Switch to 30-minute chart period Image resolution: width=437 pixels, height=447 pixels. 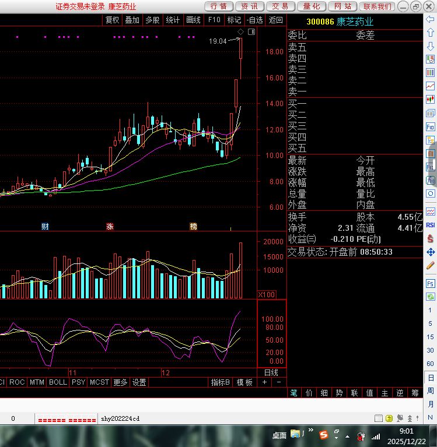(x=430, y=350)
